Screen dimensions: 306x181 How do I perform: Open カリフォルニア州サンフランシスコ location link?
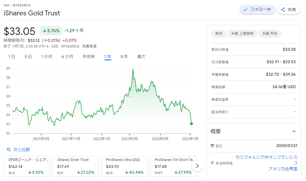point(266,160)
